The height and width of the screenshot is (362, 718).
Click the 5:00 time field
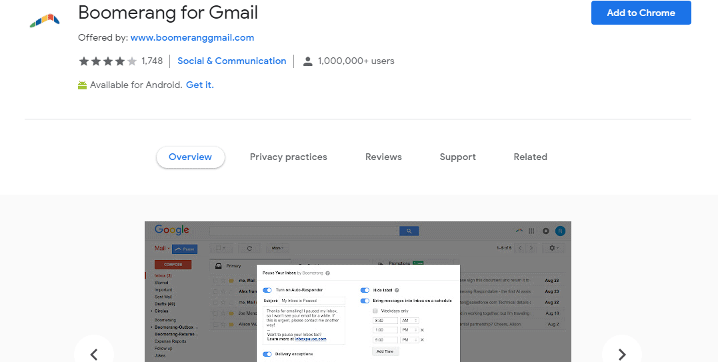pyautogui.click(x=385, y=340)
